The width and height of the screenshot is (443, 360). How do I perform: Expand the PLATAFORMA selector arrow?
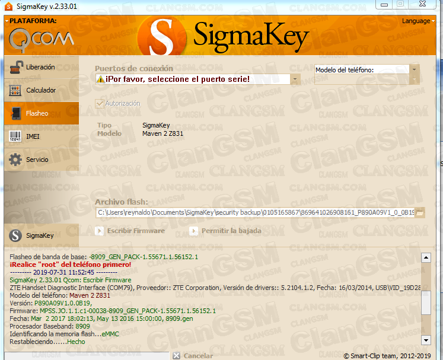coord(7,21)
